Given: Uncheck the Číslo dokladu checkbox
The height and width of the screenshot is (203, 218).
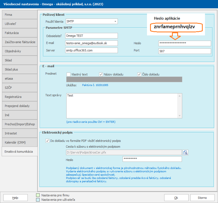Looking at the screenshot, I should [140, 74].
